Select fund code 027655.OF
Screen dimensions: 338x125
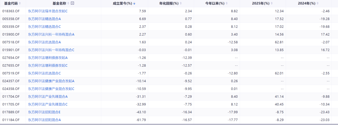pos(11,65)
